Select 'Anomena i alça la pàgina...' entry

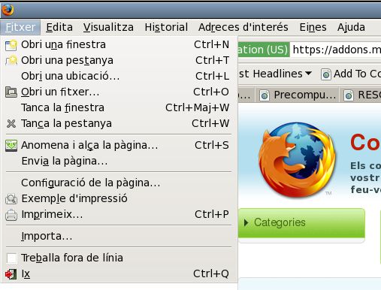(x=118, y=146)
